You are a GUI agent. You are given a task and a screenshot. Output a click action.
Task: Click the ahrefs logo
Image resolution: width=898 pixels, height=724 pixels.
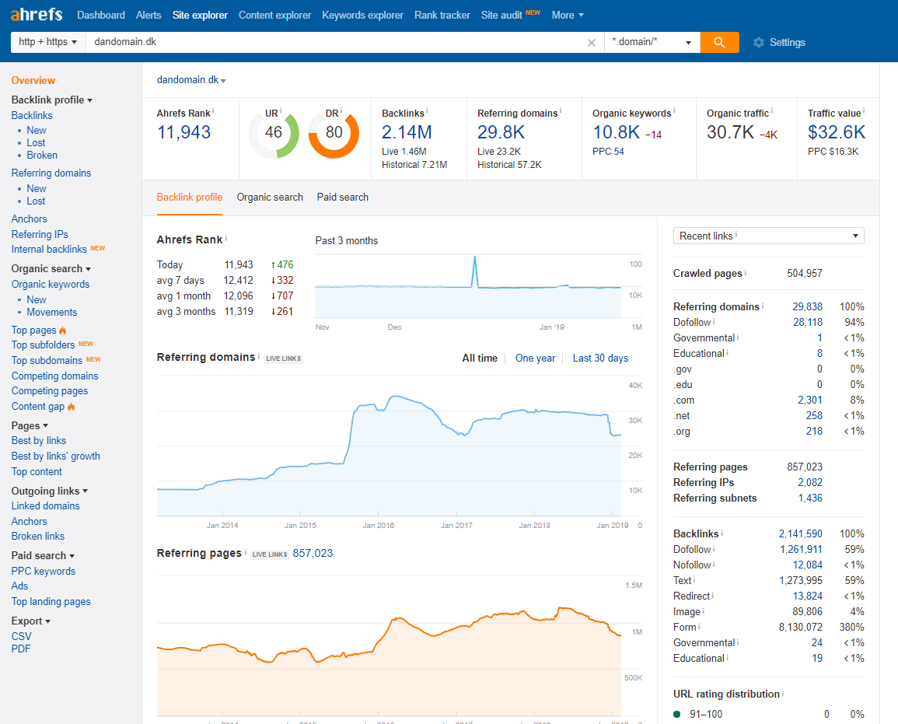(x=37, y=14)
